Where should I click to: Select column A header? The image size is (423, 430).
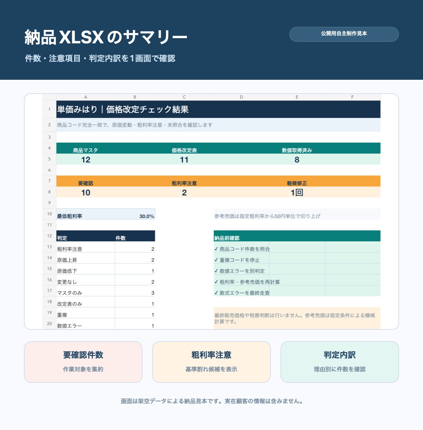coord(86,97)
